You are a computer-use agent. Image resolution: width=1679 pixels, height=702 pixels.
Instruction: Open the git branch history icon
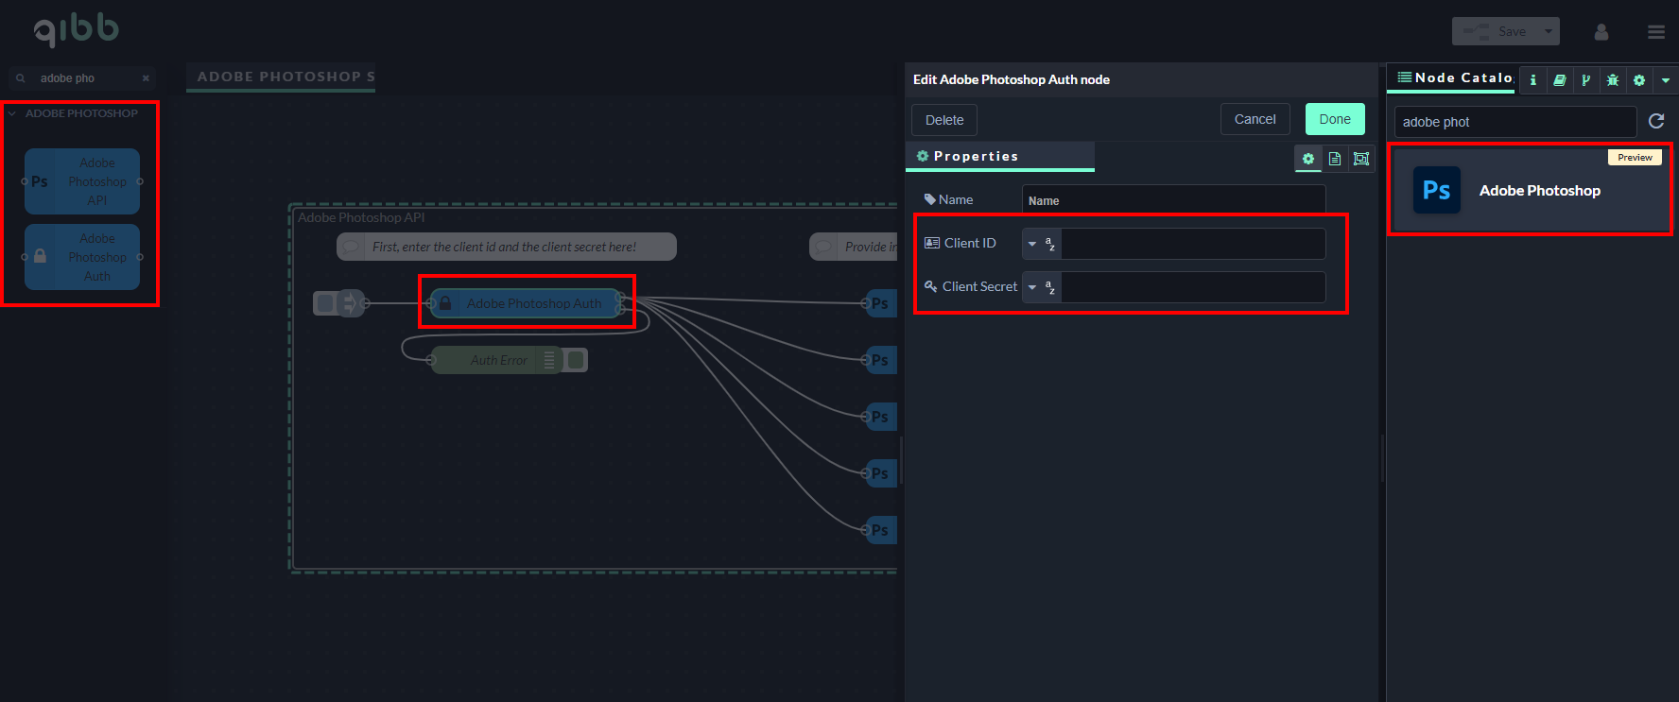1585,80
